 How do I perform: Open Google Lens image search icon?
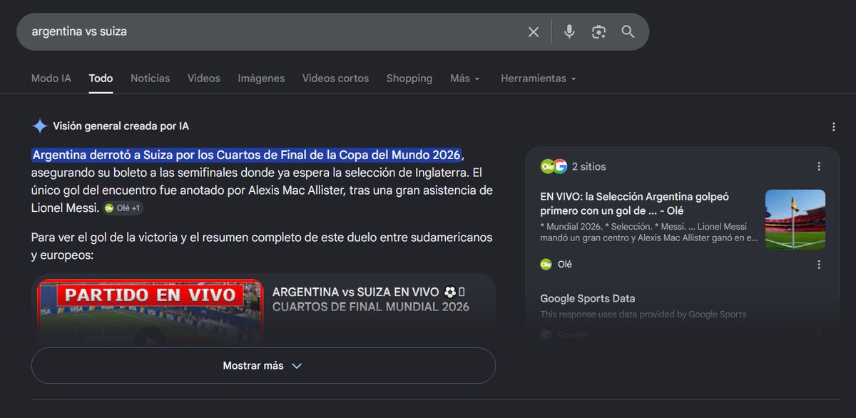click(x=598, y=31)
